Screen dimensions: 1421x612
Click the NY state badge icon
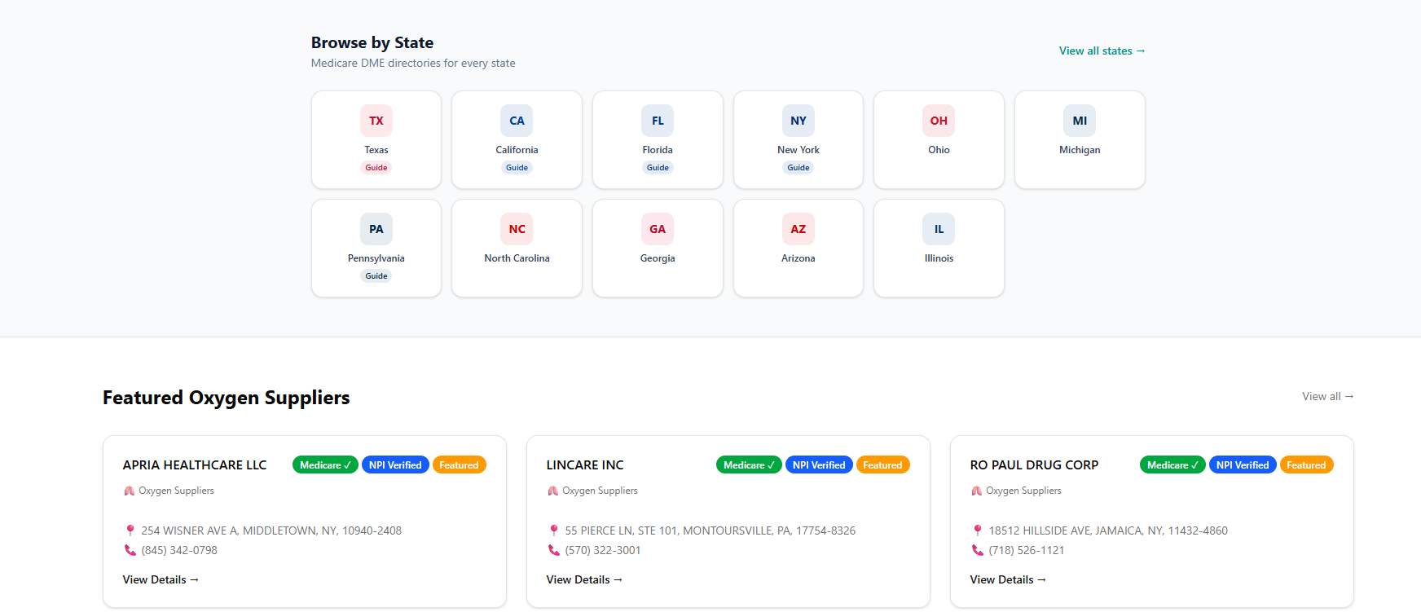[x=798, y=121]
